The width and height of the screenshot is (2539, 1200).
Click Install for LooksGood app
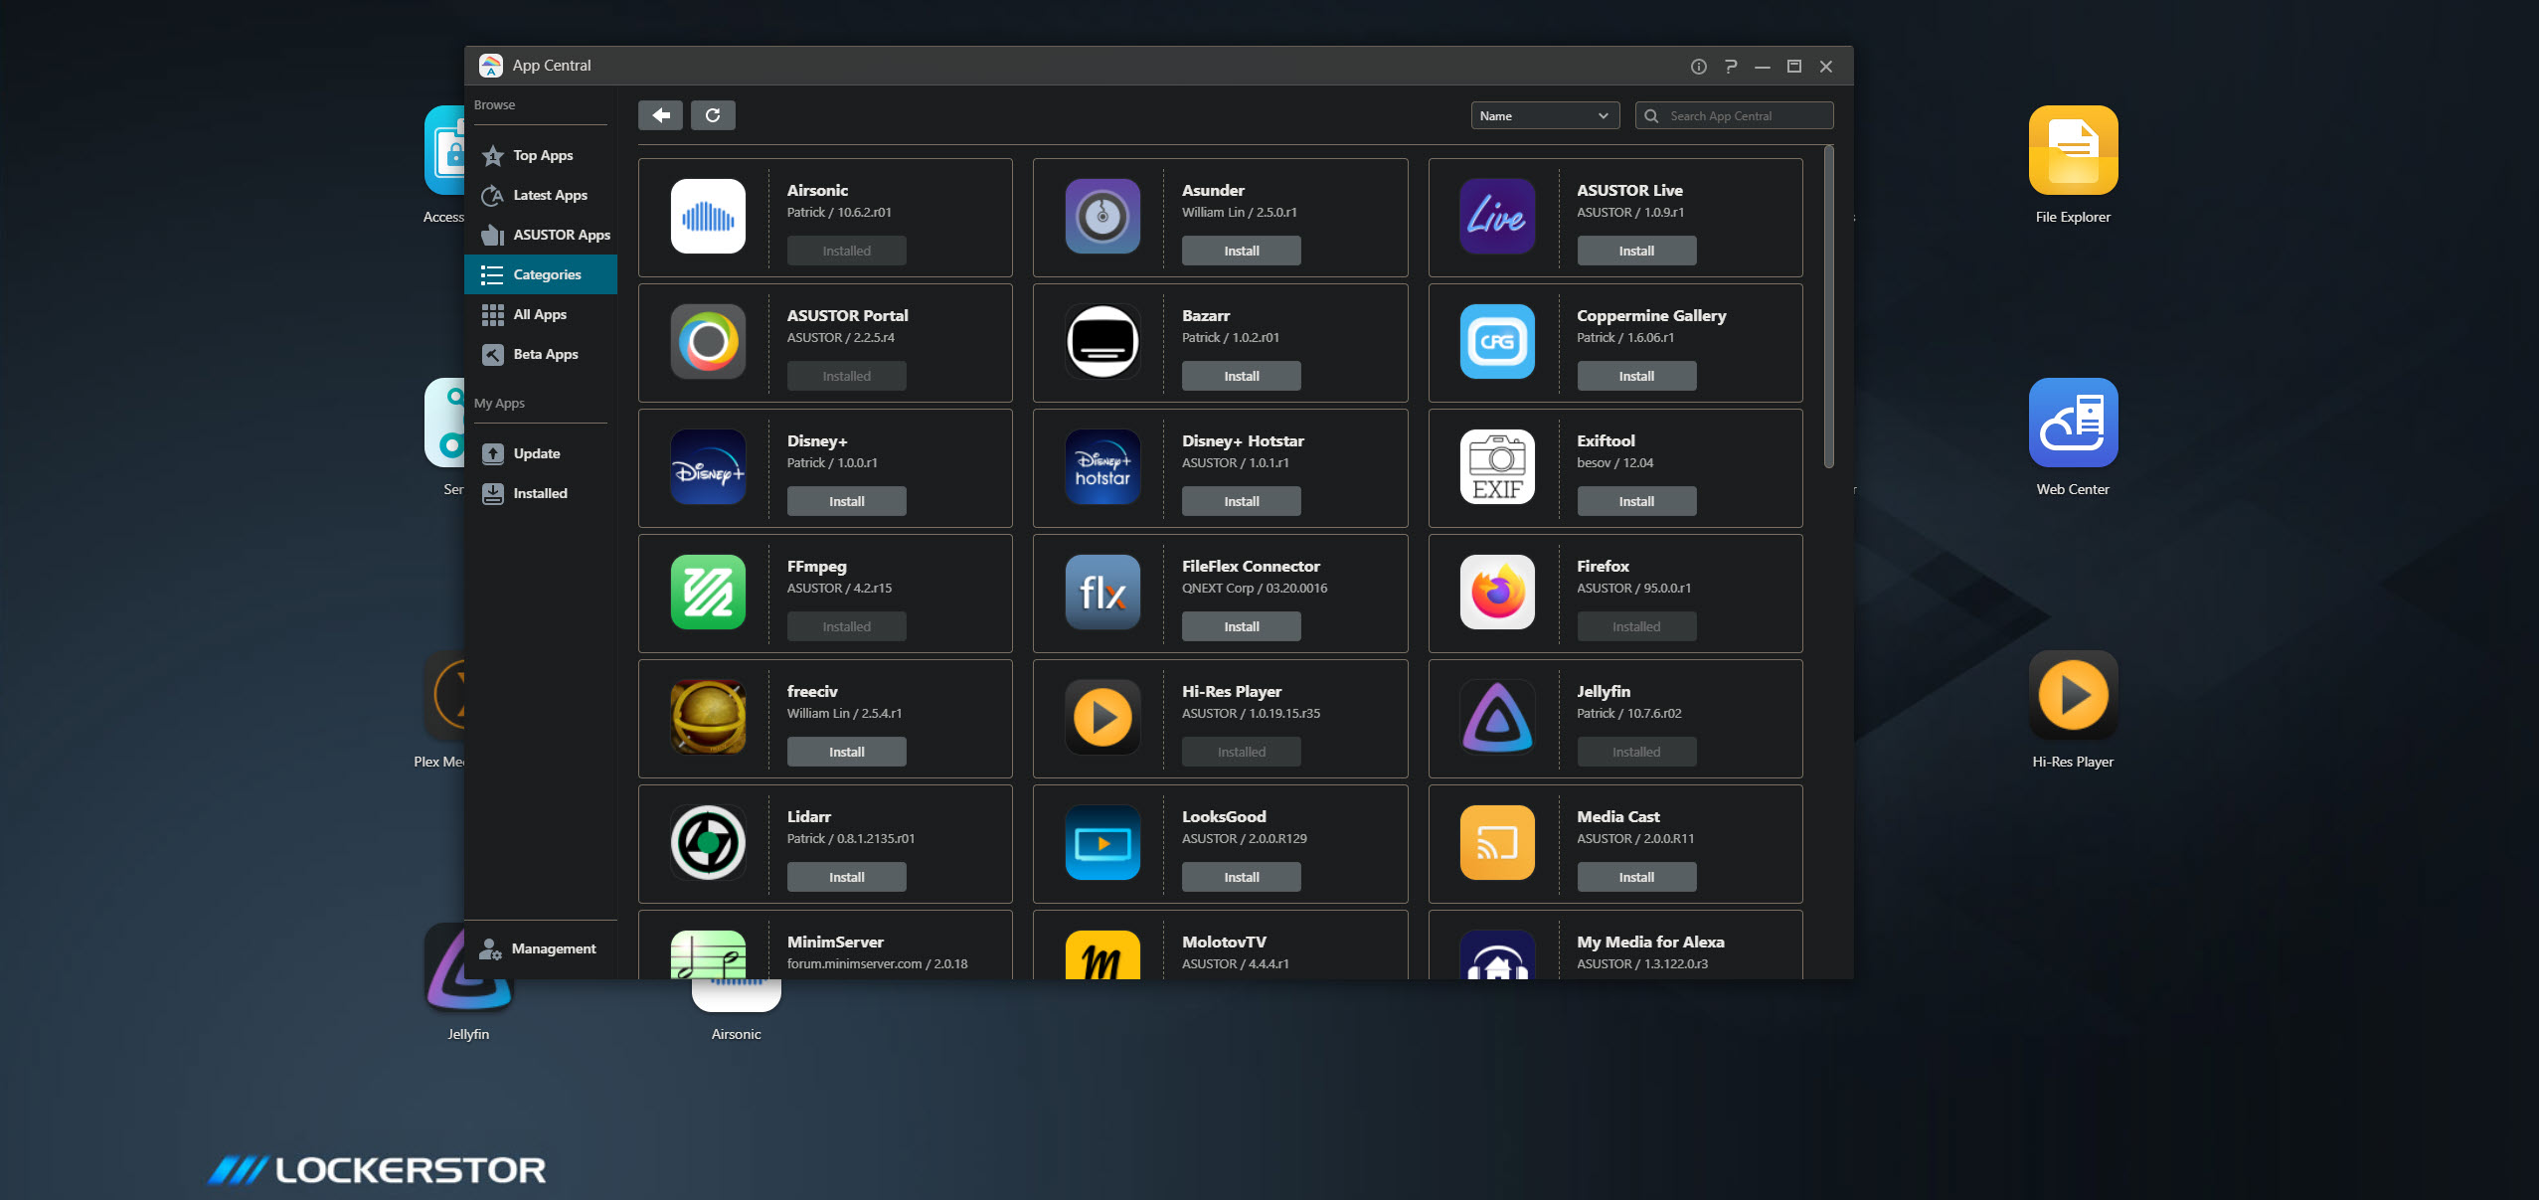(1241, 876)
